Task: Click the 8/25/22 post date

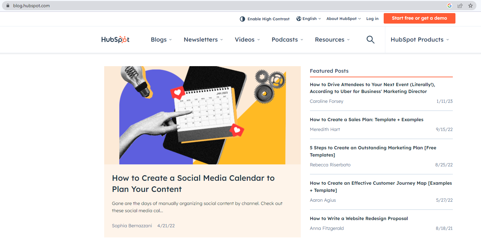Action: (444, 165)
